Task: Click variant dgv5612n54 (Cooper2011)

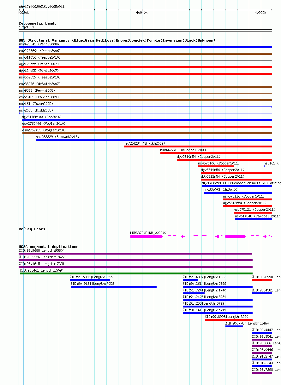Action: [x=236, y=180]
